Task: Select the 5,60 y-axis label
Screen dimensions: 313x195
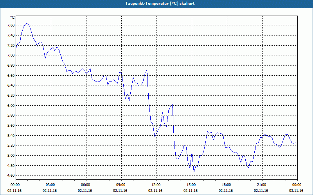Action: [x=11, y=125]
